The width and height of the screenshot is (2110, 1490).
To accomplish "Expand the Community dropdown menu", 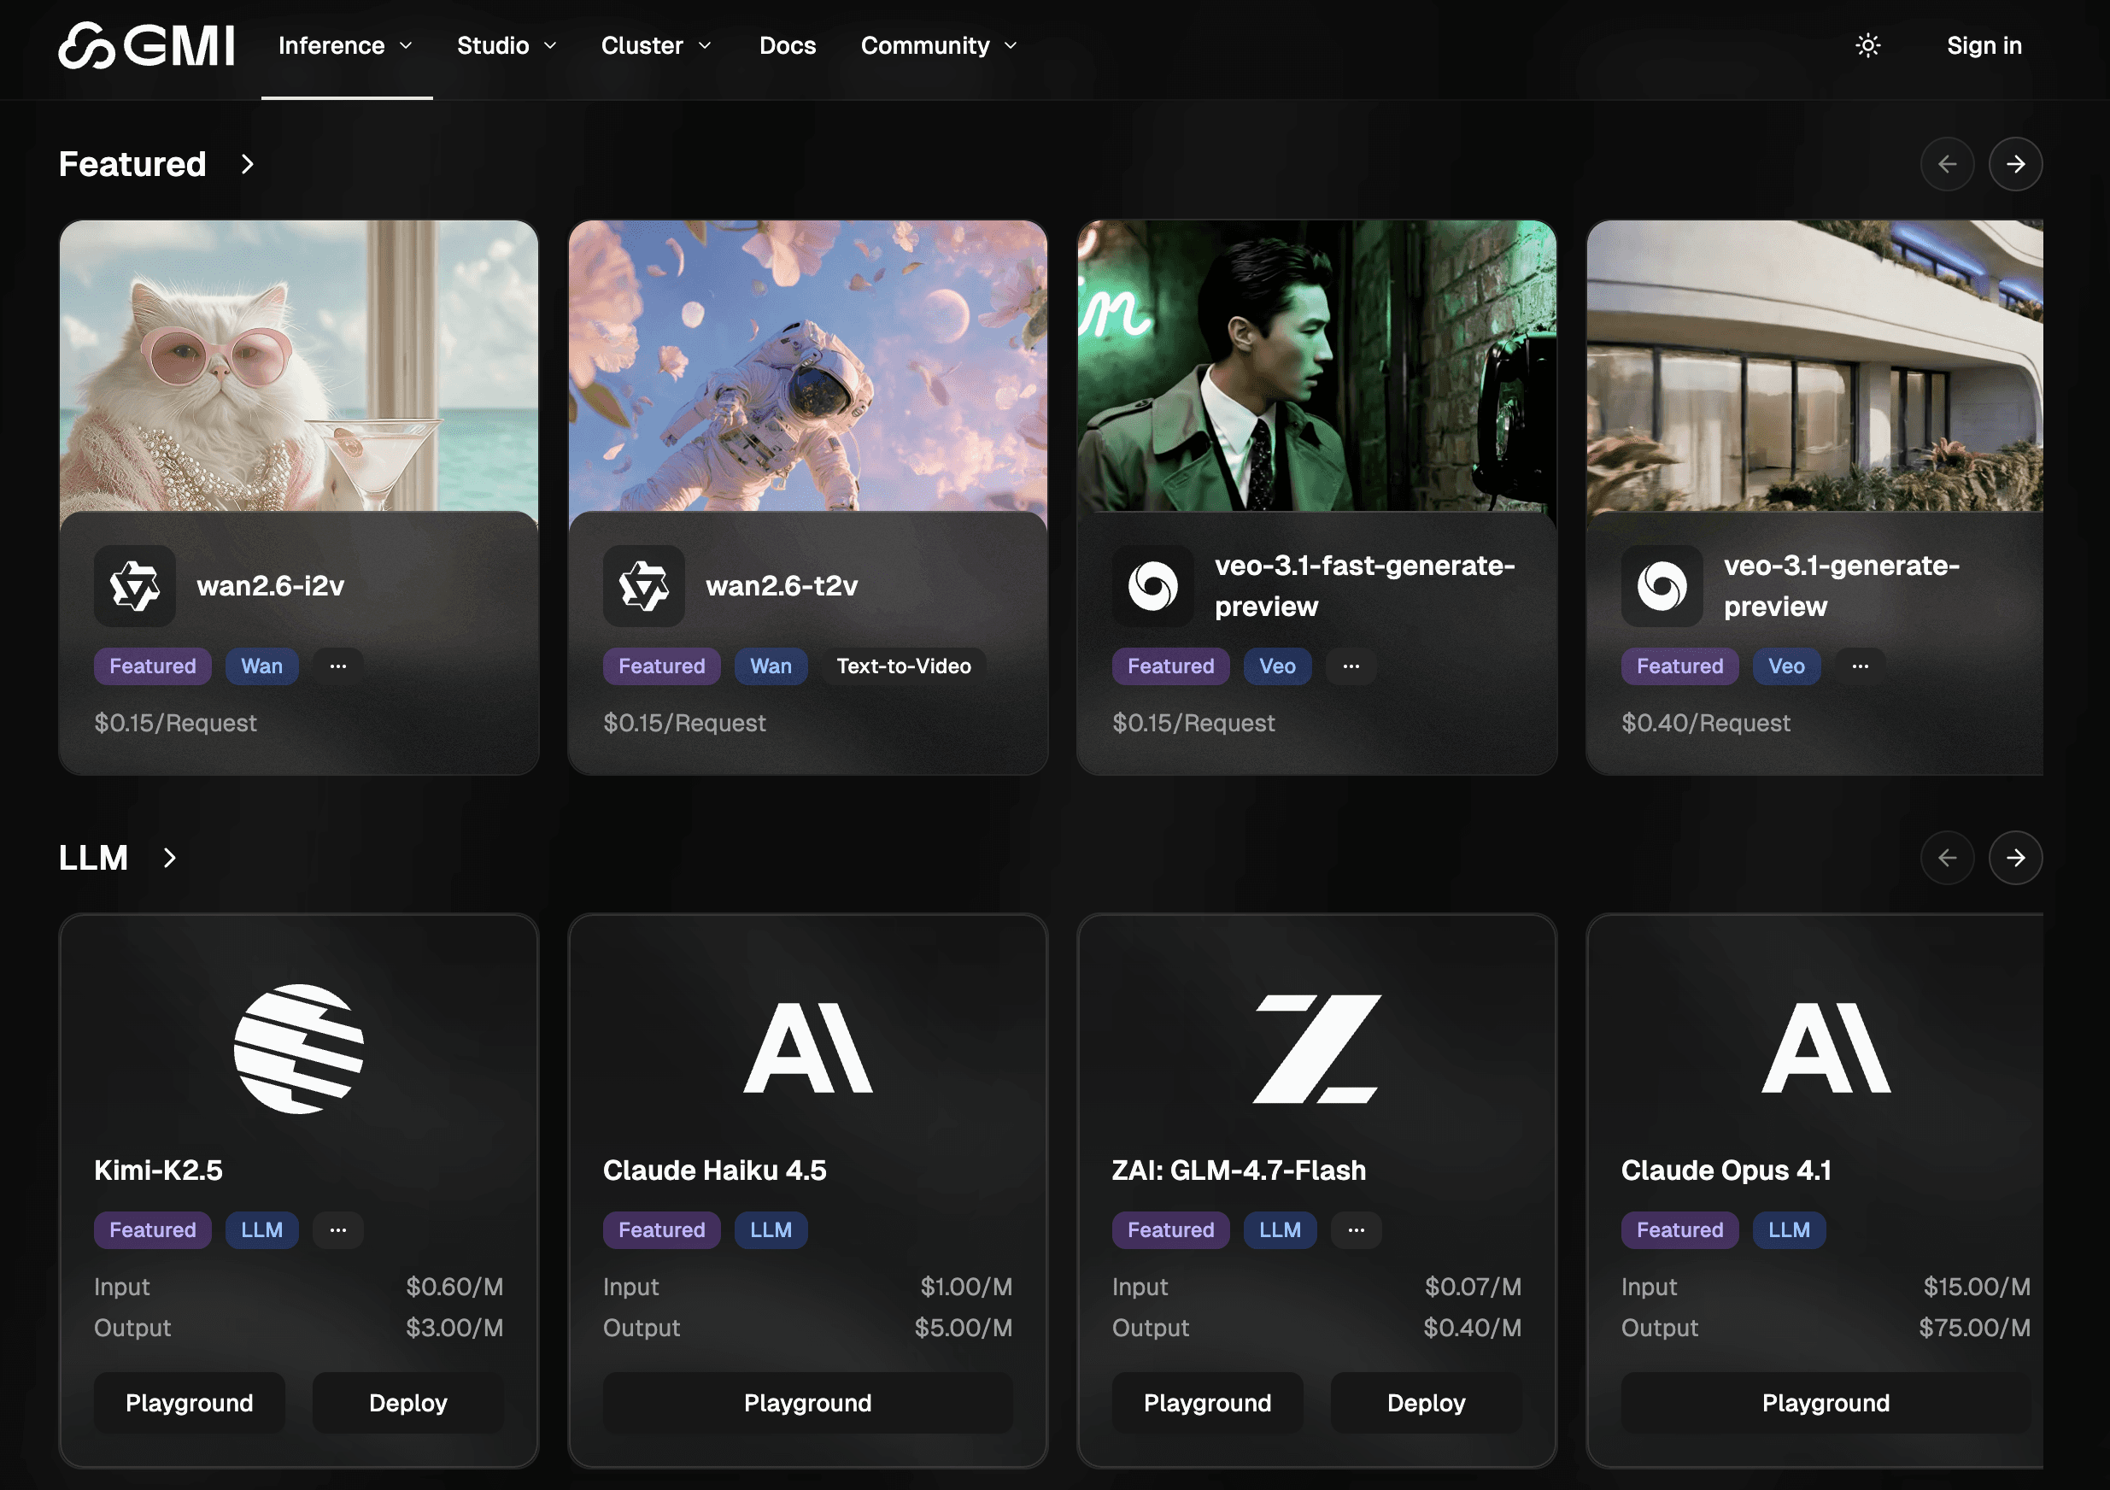I will tap(938, 45).
